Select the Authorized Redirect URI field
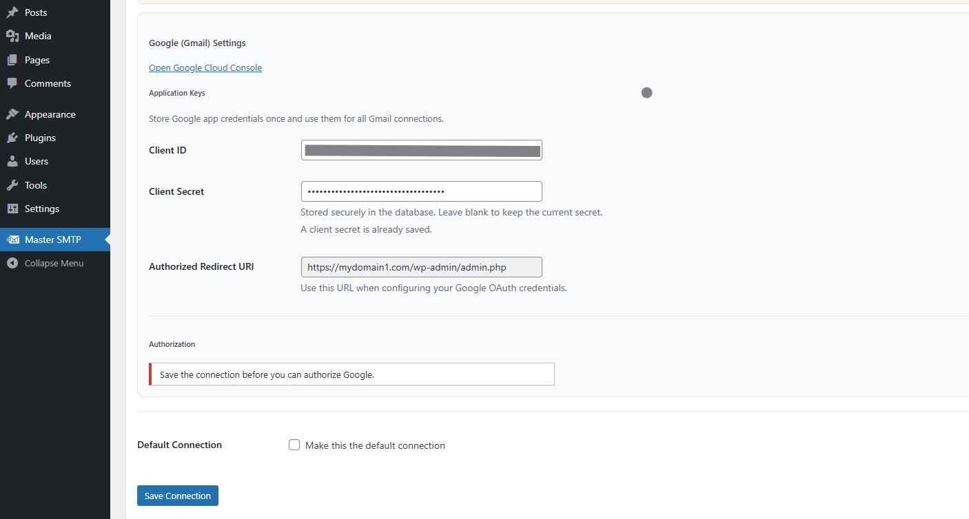Image resolution: width=969 pixels, height=519 pixels. pyautogui.click(x=421, y=267)
